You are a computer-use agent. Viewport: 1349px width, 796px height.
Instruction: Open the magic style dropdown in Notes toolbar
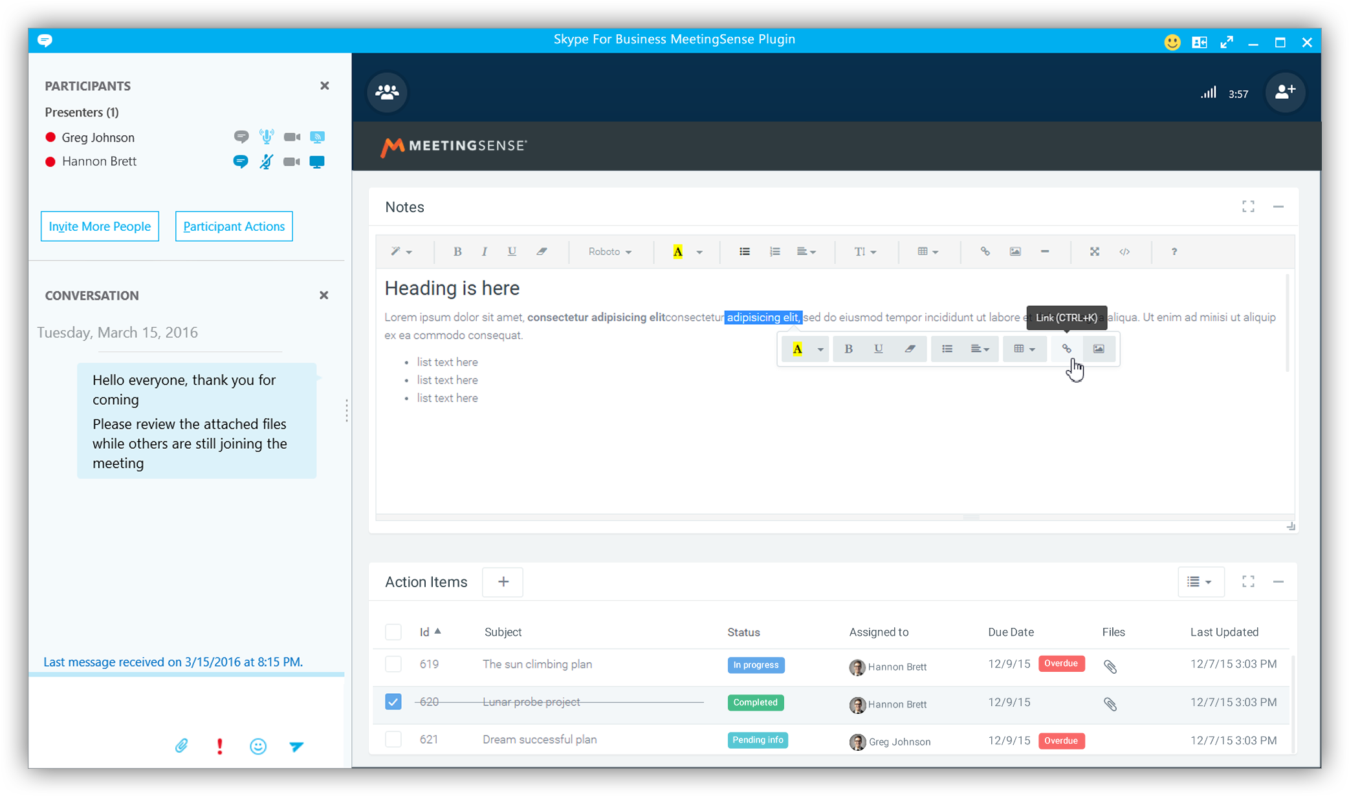pos(401,252)
